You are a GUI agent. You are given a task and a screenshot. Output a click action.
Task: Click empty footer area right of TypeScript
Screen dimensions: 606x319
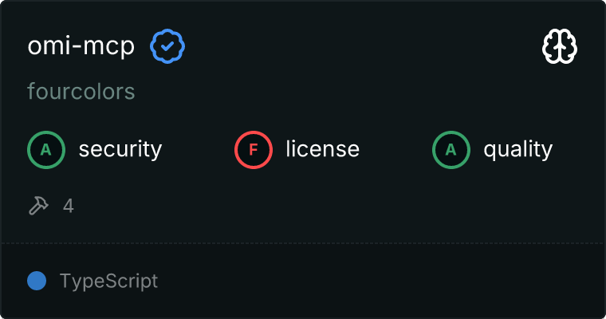[x=383, y=281]
